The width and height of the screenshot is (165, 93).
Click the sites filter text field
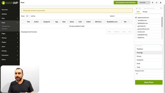[x=151, y=8]
